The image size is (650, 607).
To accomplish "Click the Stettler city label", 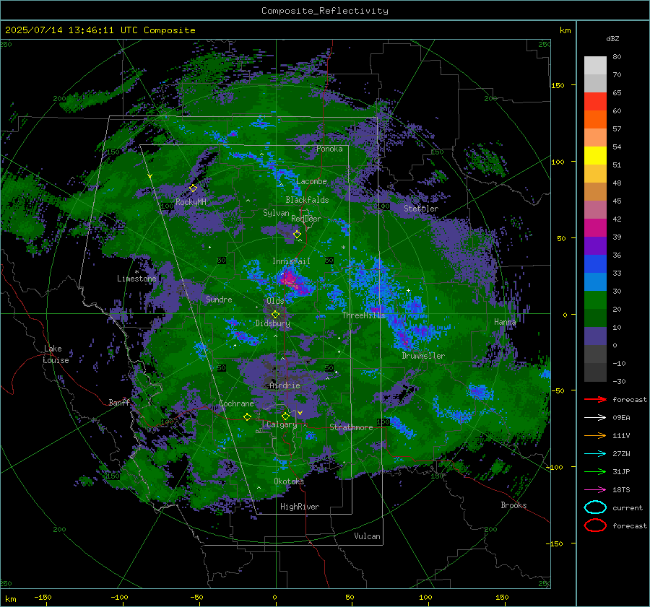I will point(421,209).
